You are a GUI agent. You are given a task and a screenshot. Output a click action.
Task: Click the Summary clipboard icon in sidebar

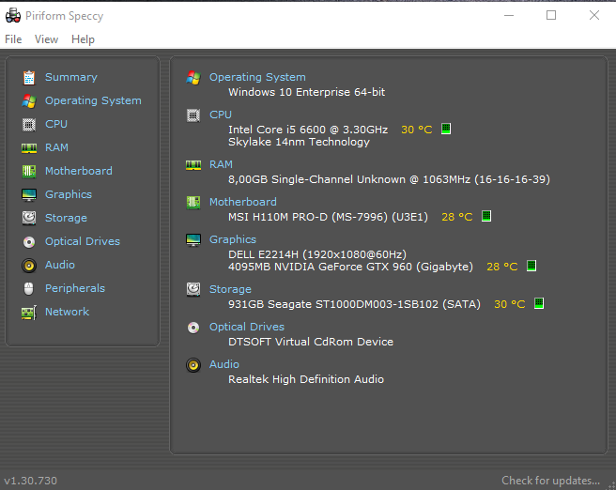point(28,77)
